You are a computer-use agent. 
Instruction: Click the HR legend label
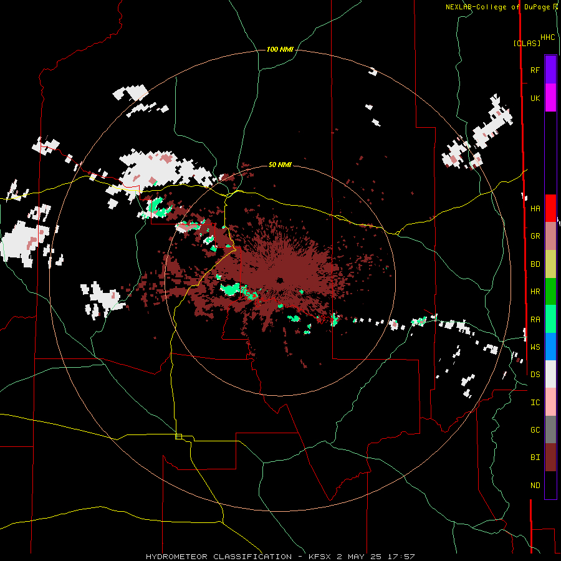[x=535, y=292]
